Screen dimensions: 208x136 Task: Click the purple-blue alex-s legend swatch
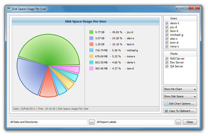pos(91,38)
